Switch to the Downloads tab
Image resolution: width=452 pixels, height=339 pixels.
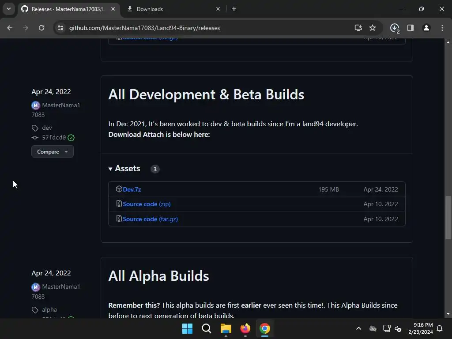tap(150, 9)
